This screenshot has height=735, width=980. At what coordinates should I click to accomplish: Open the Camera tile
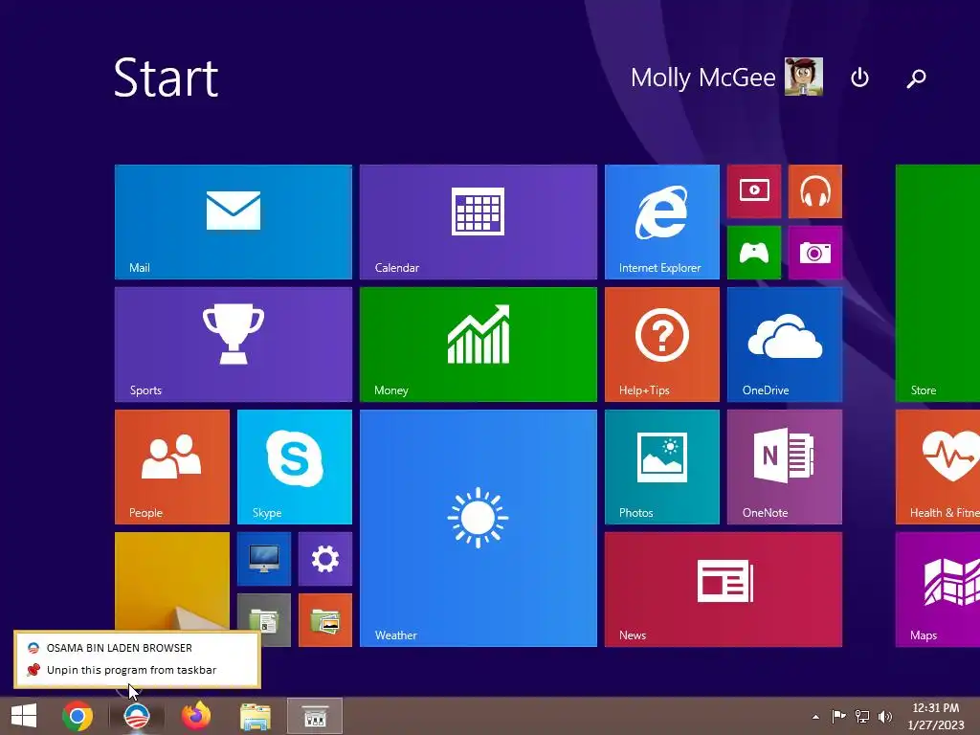[x=815, y=253]
